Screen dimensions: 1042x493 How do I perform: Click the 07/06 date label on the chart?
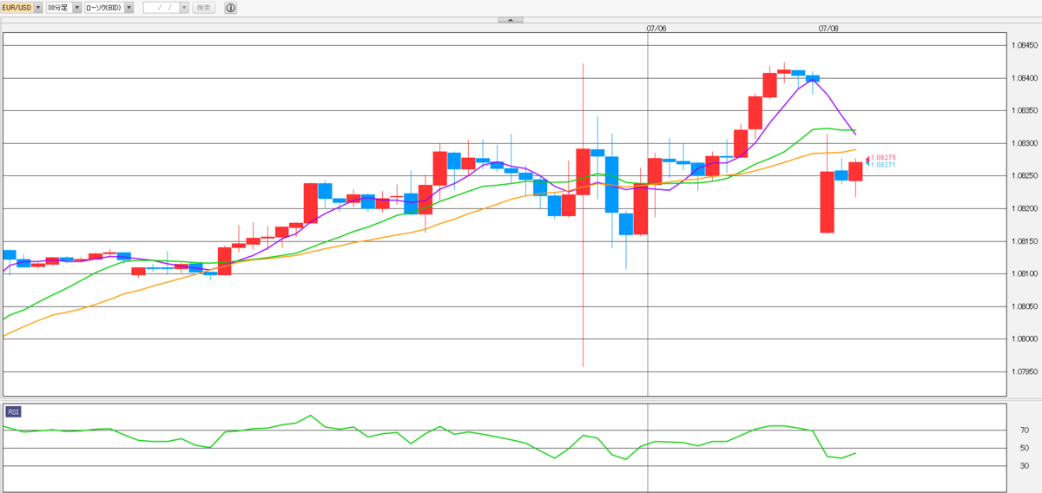pos(656,28)
